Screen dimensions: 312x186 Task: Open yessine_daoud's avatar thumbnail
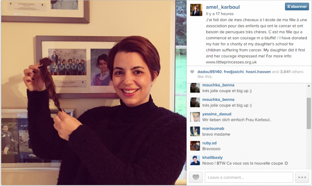[195, 117]
